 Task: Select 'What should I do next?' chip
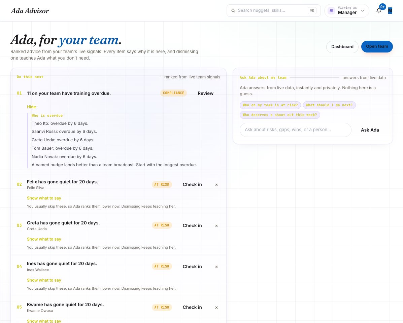(x=329, y=105)
